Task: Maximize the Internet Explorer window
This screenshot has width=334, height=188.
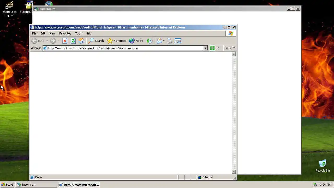Action: coord(229,27)
